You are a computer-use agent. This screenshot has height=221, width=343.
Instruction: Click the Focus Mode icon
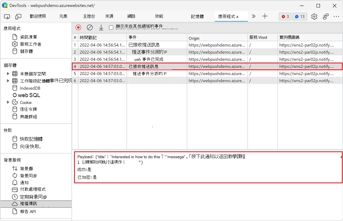(x=326, y=17)
